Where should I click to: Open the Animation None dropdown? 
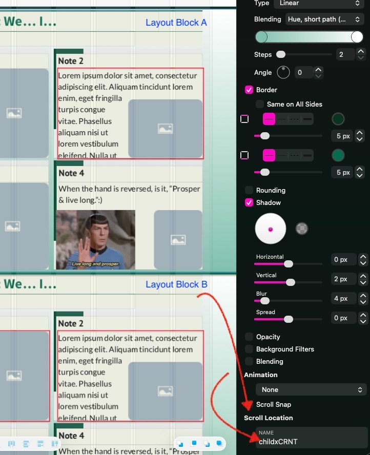click(311, 389)
